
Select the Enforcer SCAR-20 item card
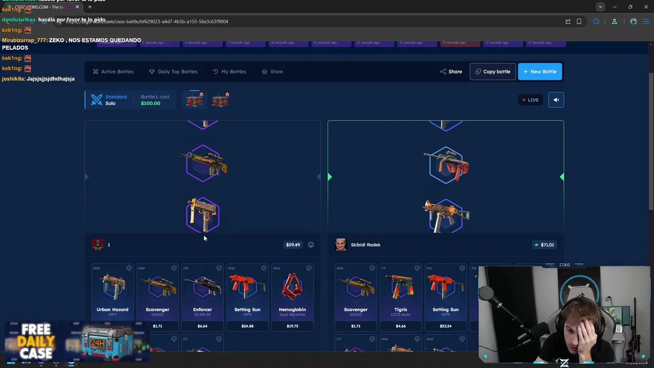coord(202,297)
